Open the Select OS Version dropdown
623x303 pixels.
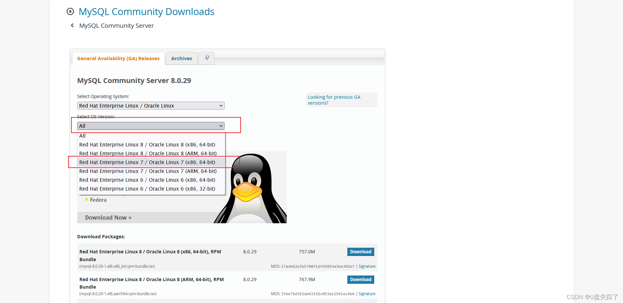150,126
